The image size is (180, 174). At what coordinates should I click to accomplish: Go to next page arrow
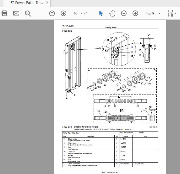pos(63,13)
